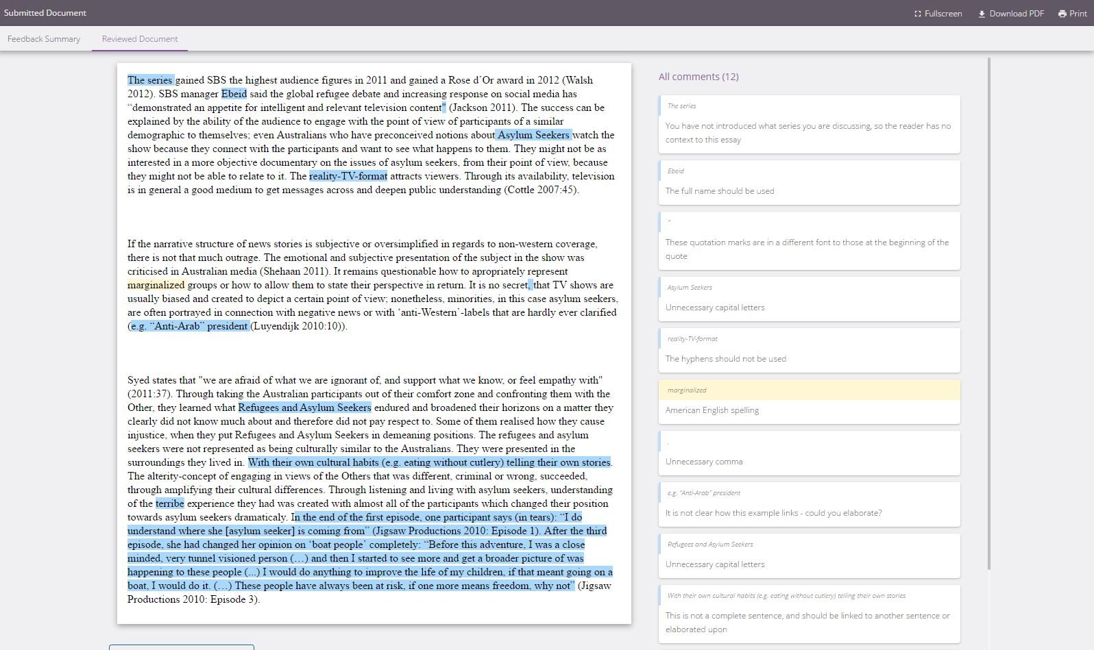
Task: Click highlighted 'Refugees and Asylum Seekers' phrase
Action: pyautogui.click(x=304, y=408)
